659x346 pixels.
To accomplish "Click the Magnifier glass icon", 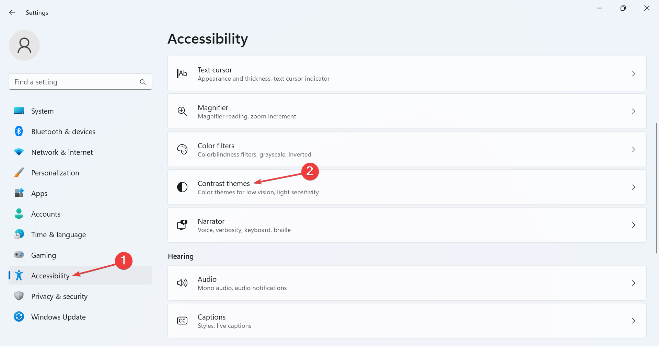I will coord(182,111).
